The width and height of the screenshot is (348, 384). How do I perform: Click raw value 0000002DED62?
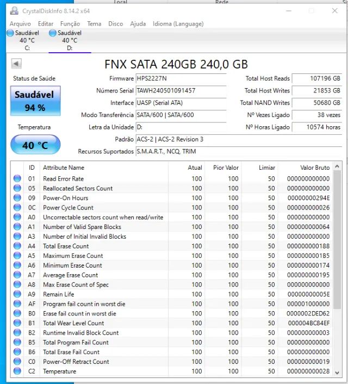[308, 313]
